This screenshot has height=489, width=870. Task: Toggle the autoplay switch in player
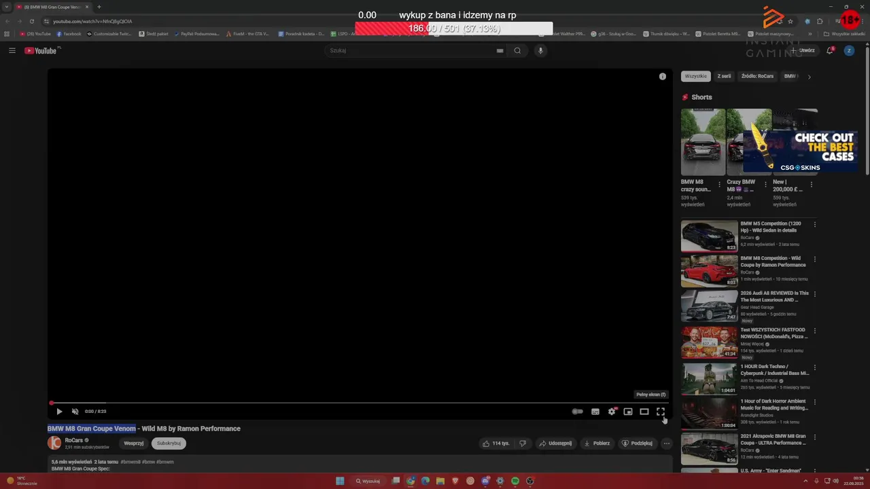pyautogui.click(x=577, y=412)
